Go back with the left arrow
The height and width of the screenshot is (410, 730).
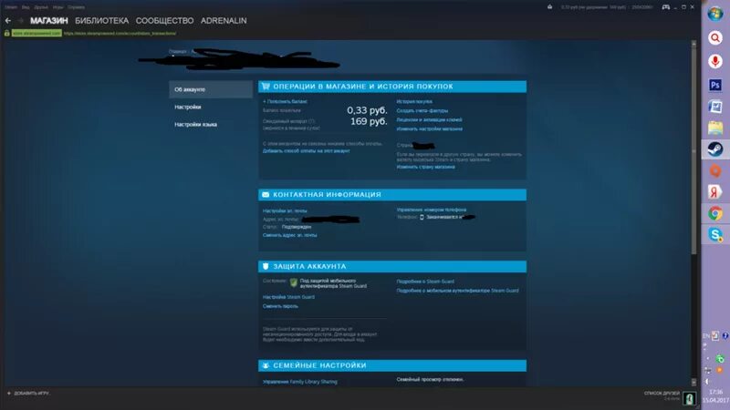[x=8, y=20]
